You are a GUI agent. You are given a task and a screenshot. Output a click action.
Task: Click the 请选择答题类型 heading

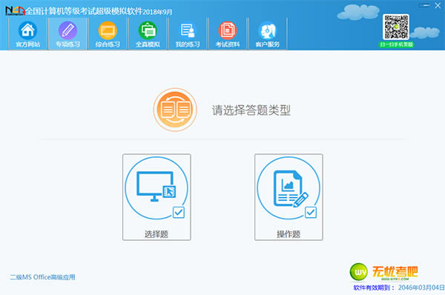251,110
